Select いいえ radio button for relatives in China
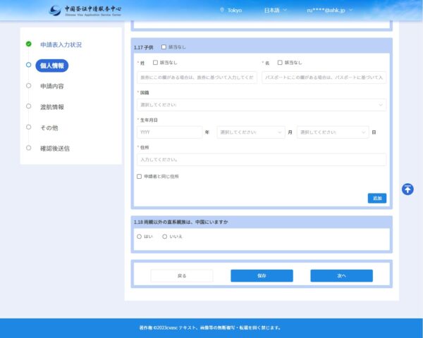 coord(165,237)
